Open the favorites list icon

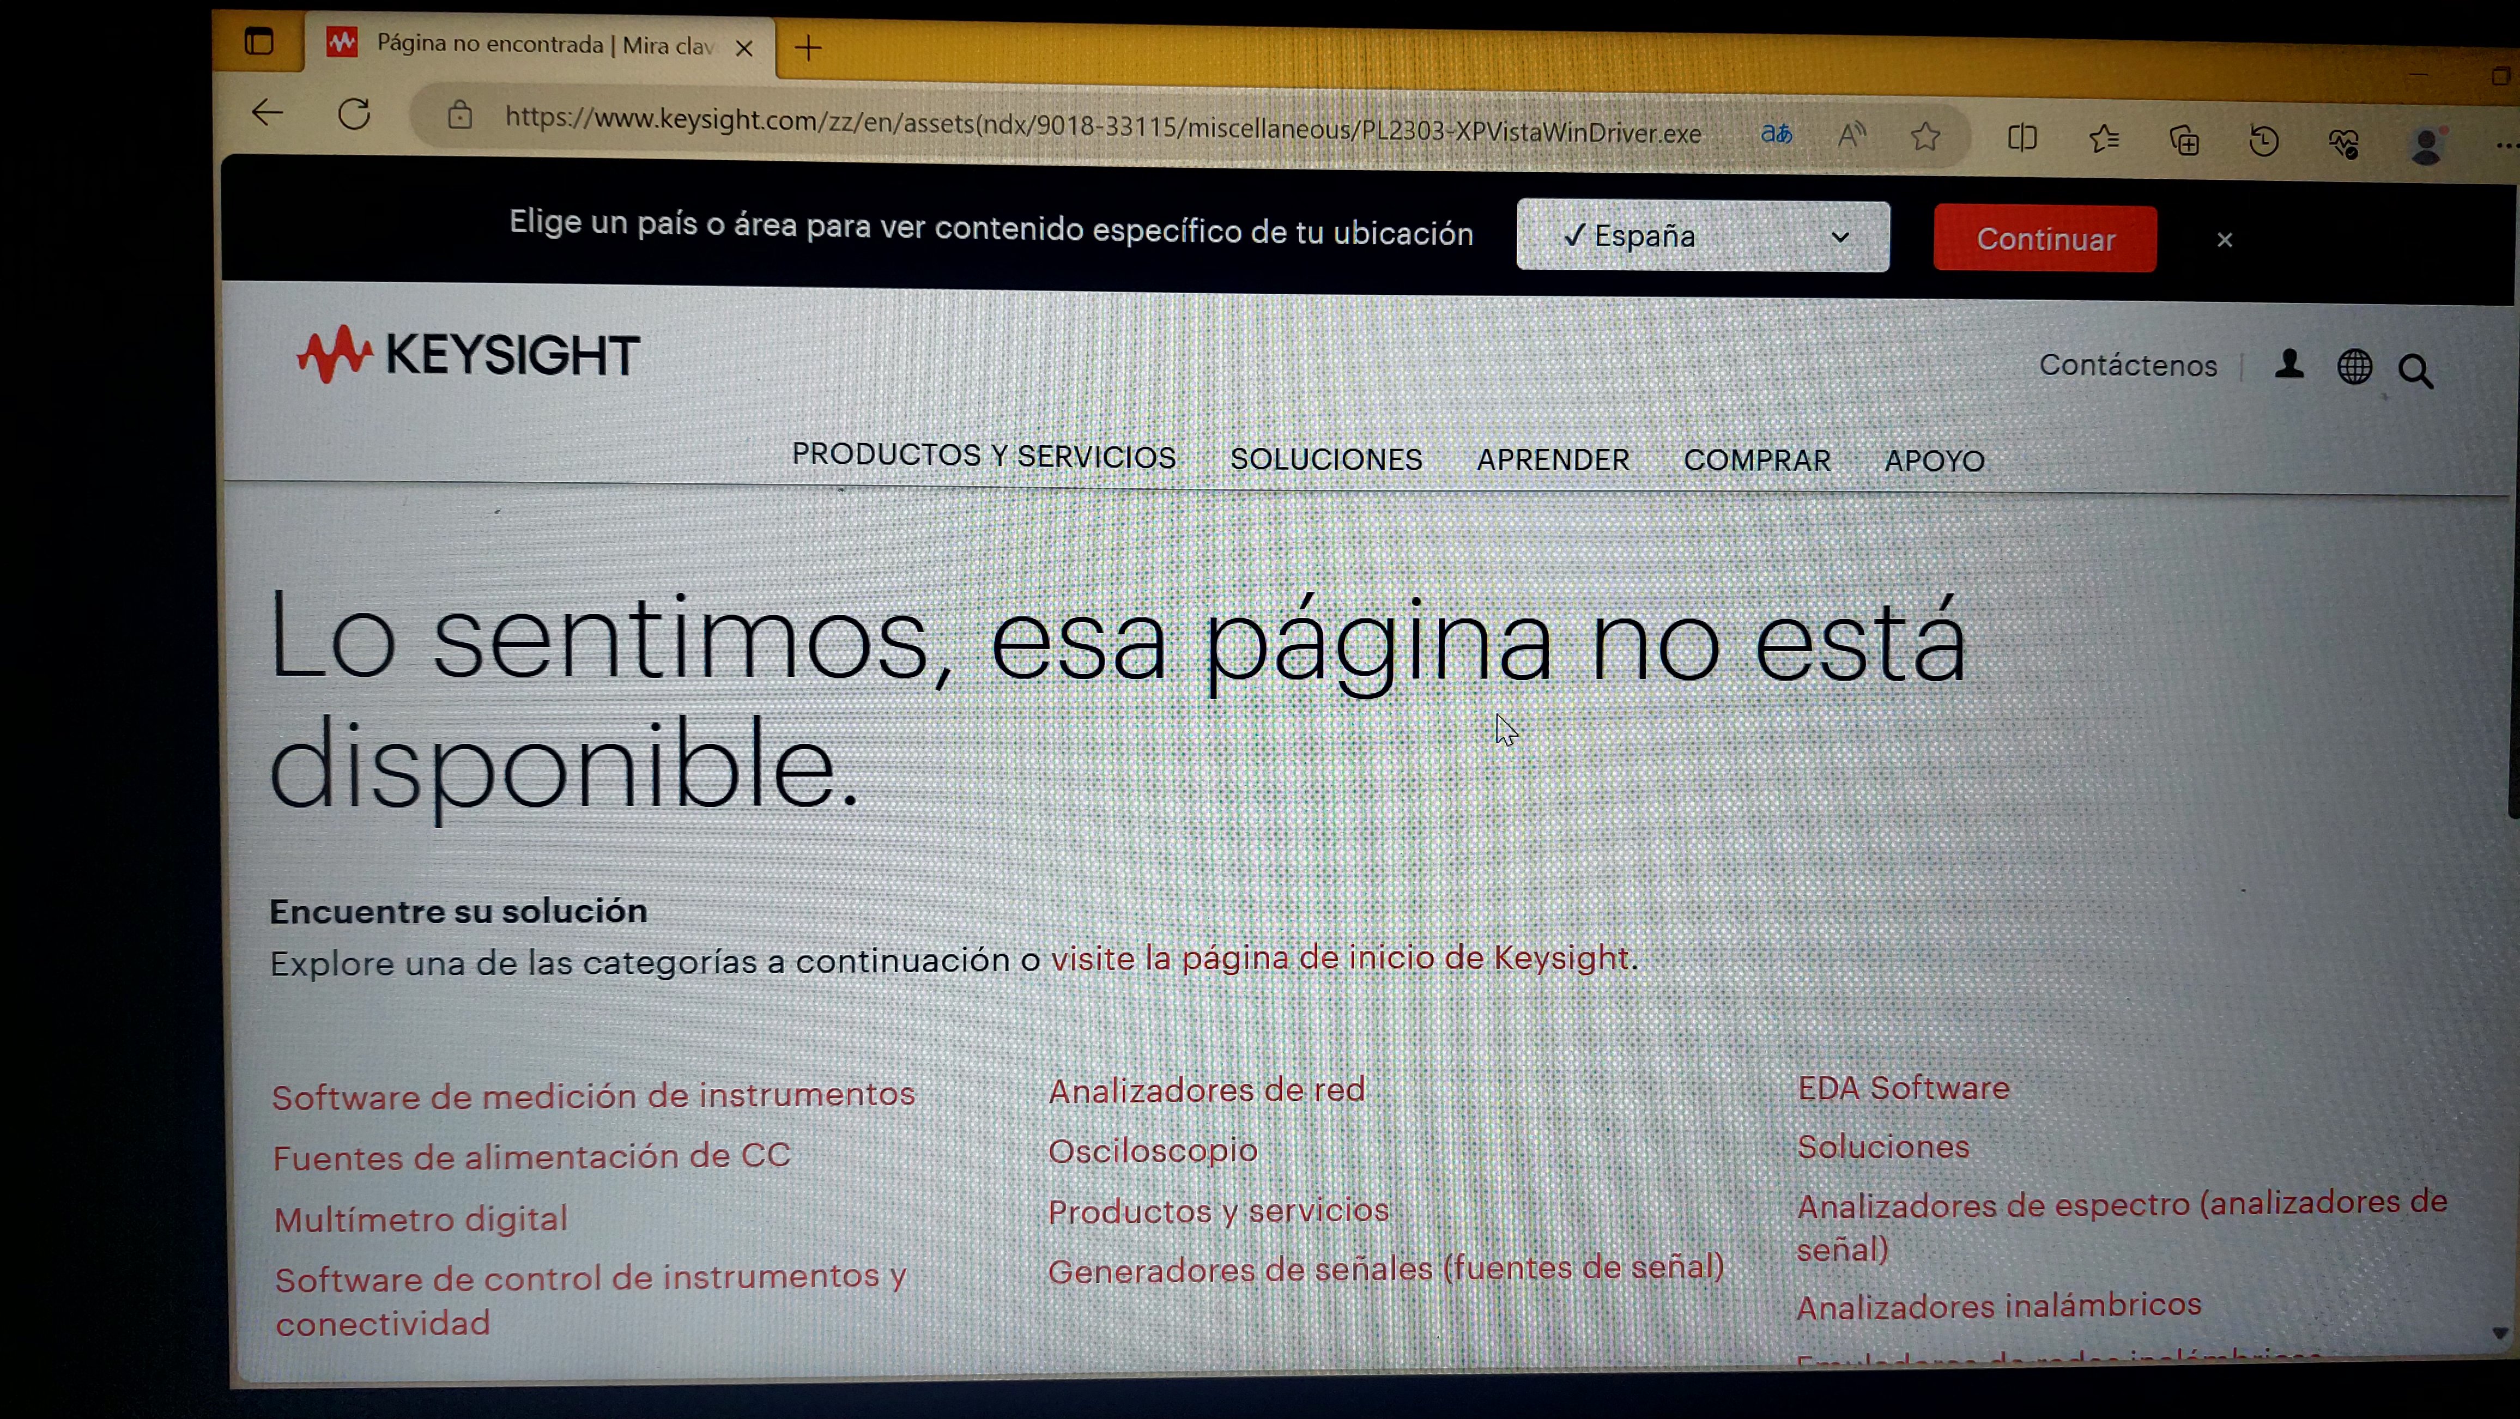[x=2103, y=140]
